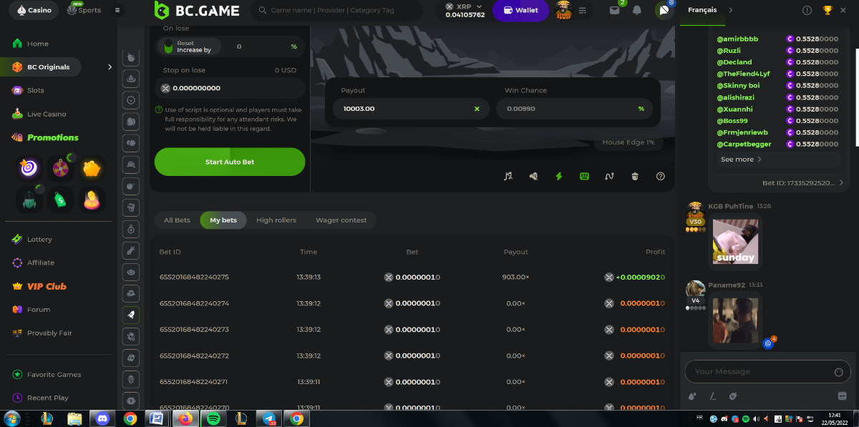Image resolution: width=859 pixels, height=427 pixels.
Task: Expand 'See more' in the chat list
Action: click(x=741, y=159)
